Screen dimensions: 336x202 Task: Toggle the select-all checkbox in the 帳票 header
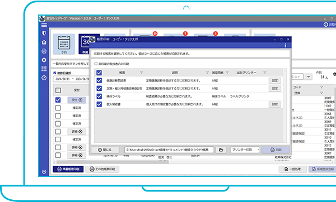(x=99, y=73)
